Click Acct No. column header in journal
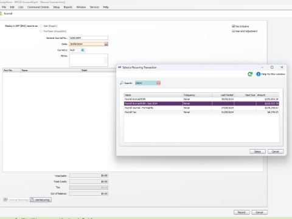 coord(12,70)
